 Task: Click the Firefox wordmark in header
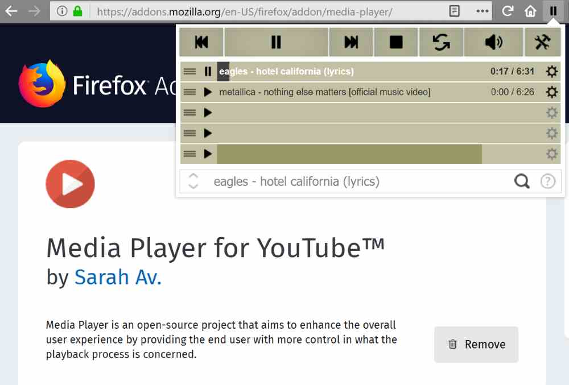click(x=110, y=85)
